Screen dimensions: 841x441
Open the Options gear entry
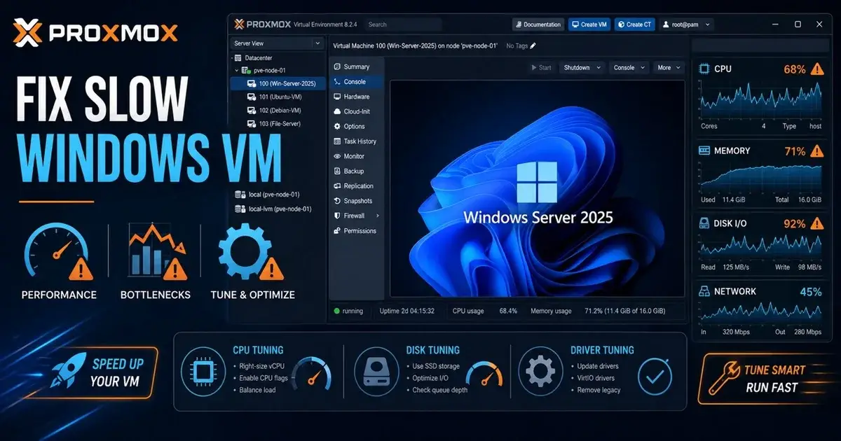click(357, 126)
